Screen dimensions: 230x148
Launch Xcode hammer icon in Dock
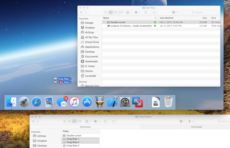tap(112, 102)
